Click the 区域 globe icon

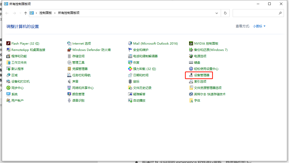tap(8, 75)
